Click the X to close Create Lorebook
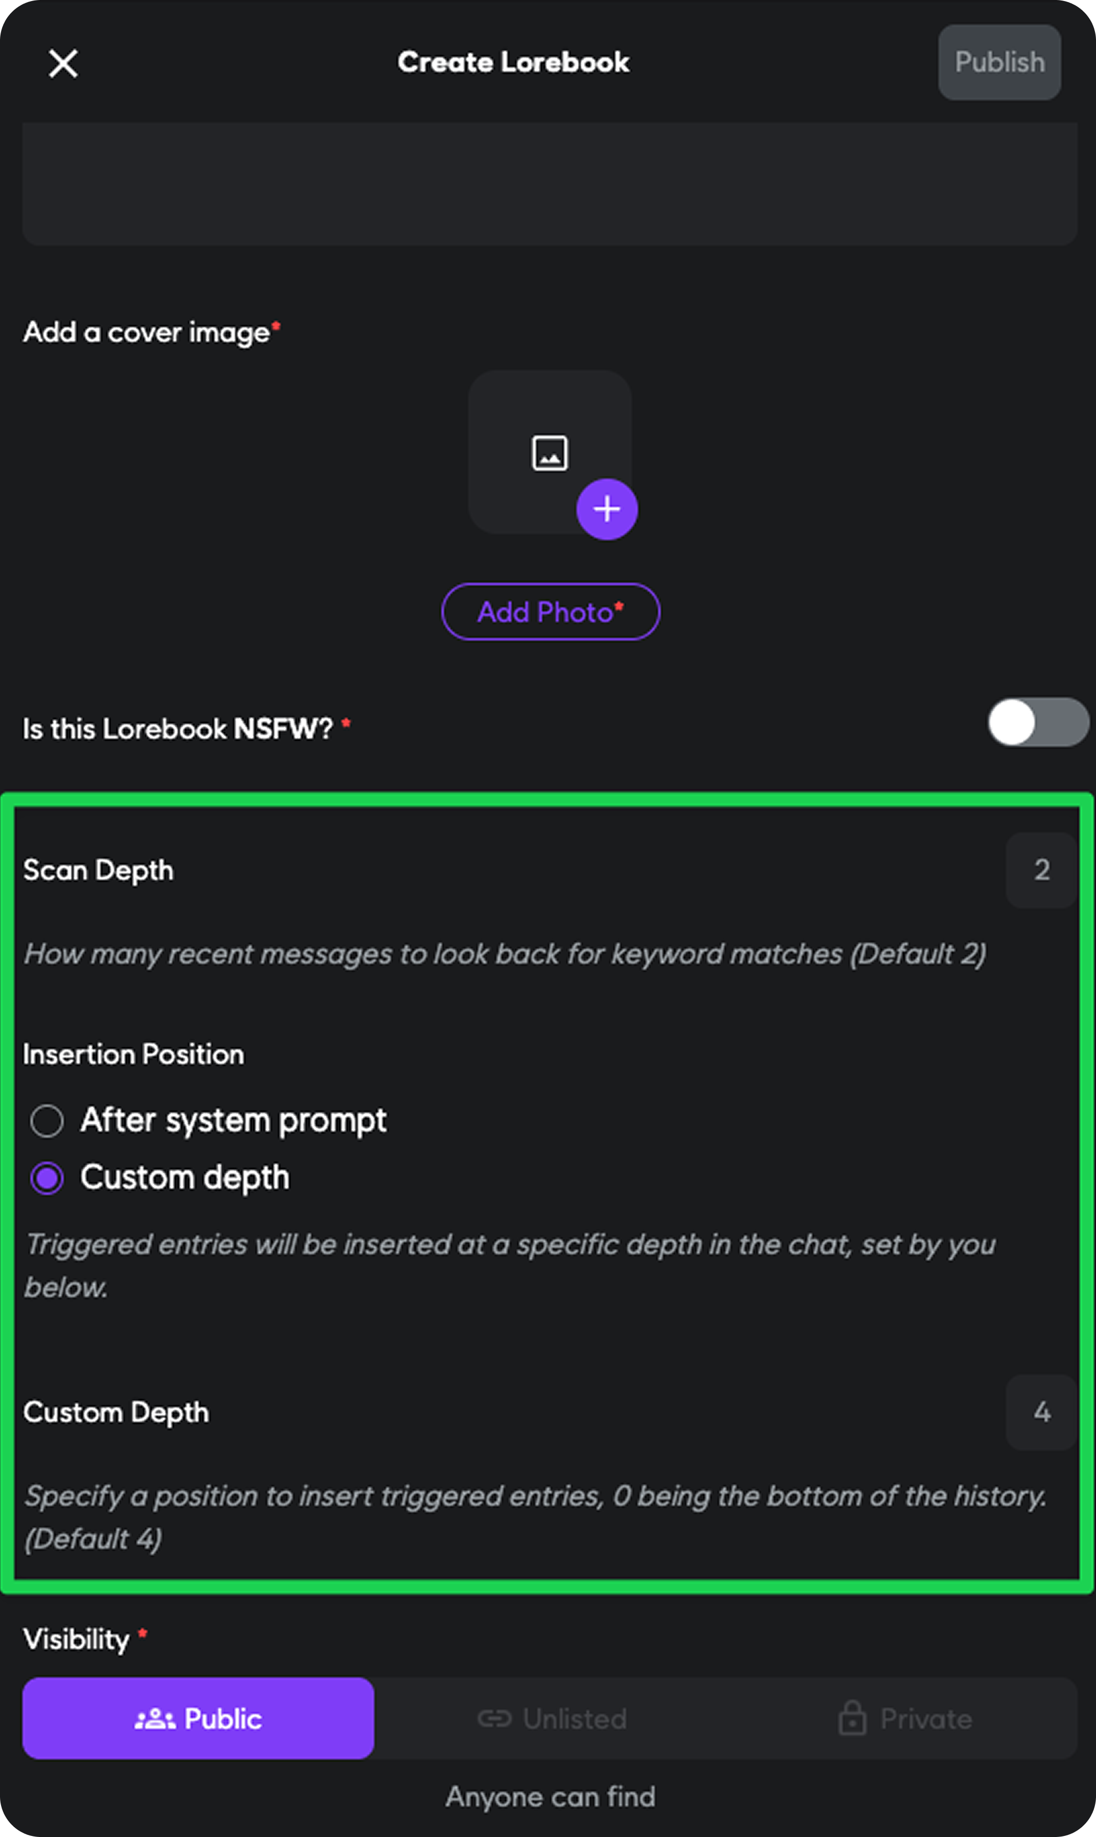This screenshot has width=1096, height=1837. (62, 63)
